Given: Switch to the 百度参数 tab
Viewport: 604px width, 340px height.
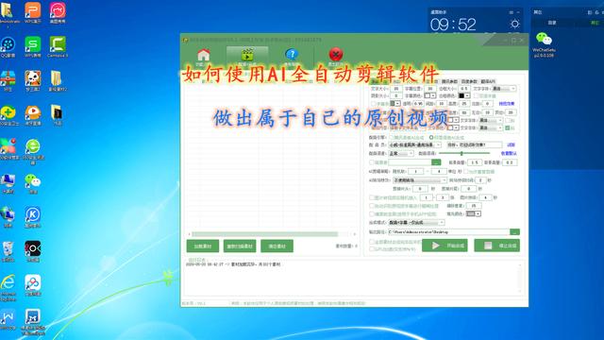Looking at the screenshot, I should 469,81.
